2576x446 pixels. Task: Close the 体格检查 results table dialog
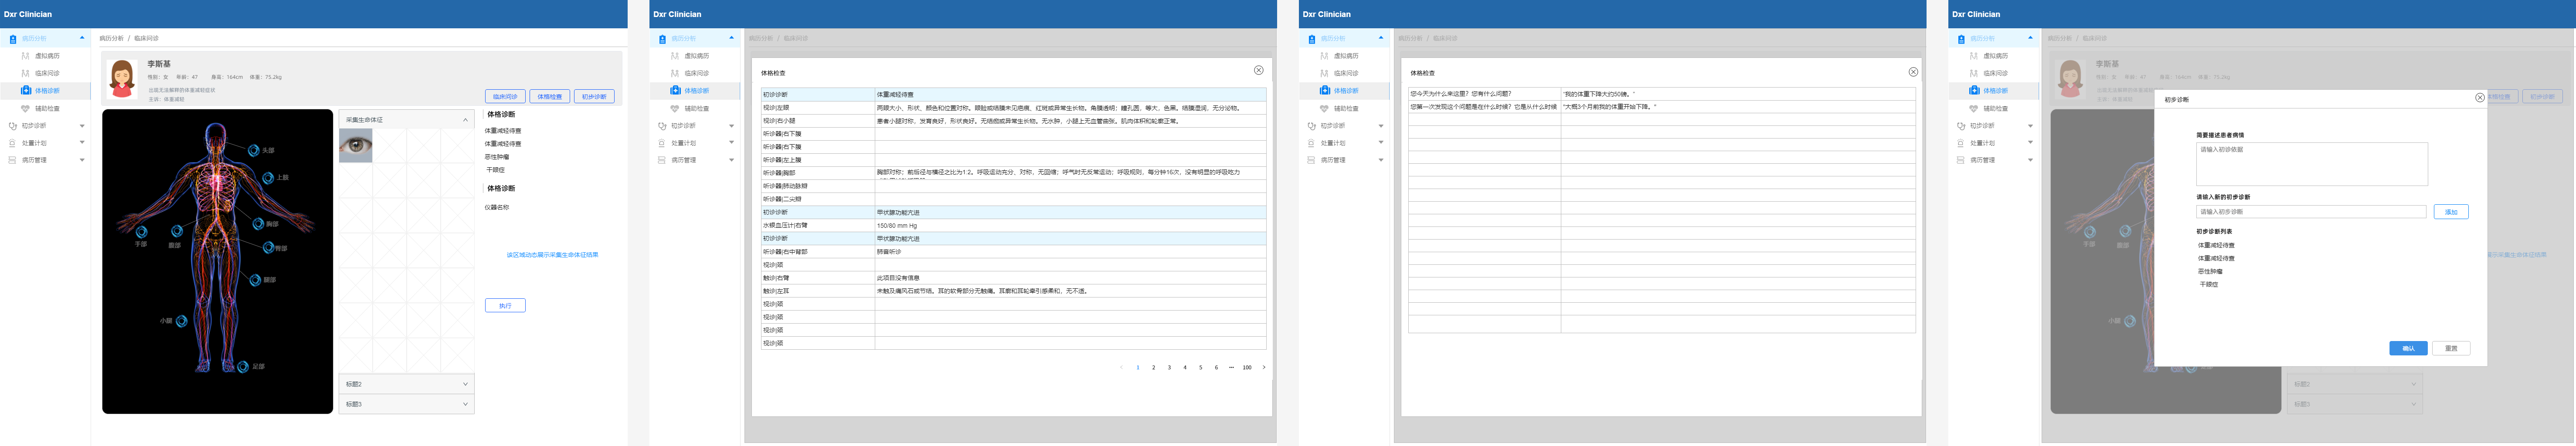coord(1259,70)
